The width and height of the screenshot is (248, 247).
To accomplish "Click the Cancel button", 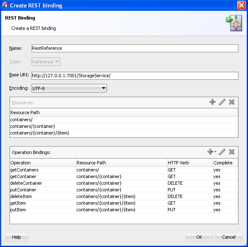I will [229, 237].
